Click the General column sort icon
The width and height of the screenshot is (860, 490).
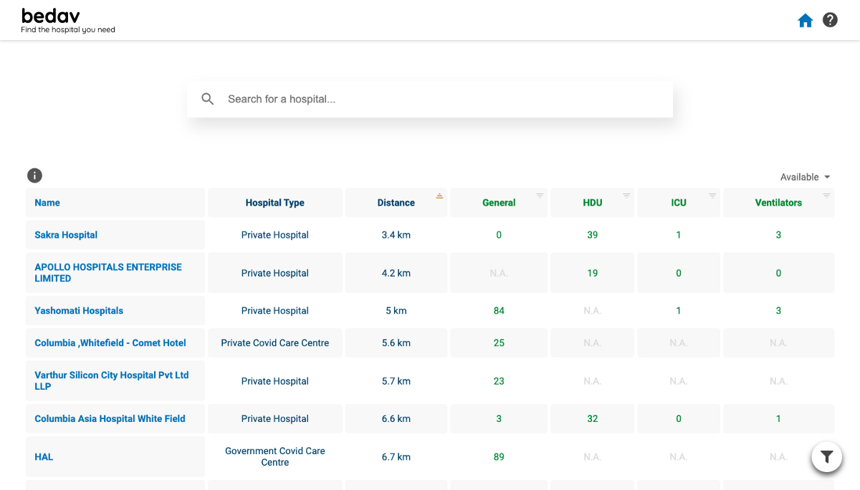pyautogui.click(x=540, y=196)
